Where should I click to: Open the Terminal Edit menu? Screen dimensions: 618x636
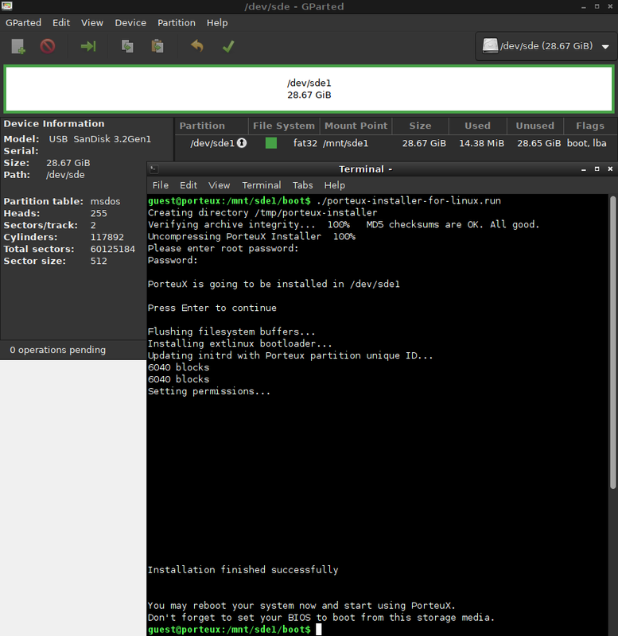tap(189, 185)
